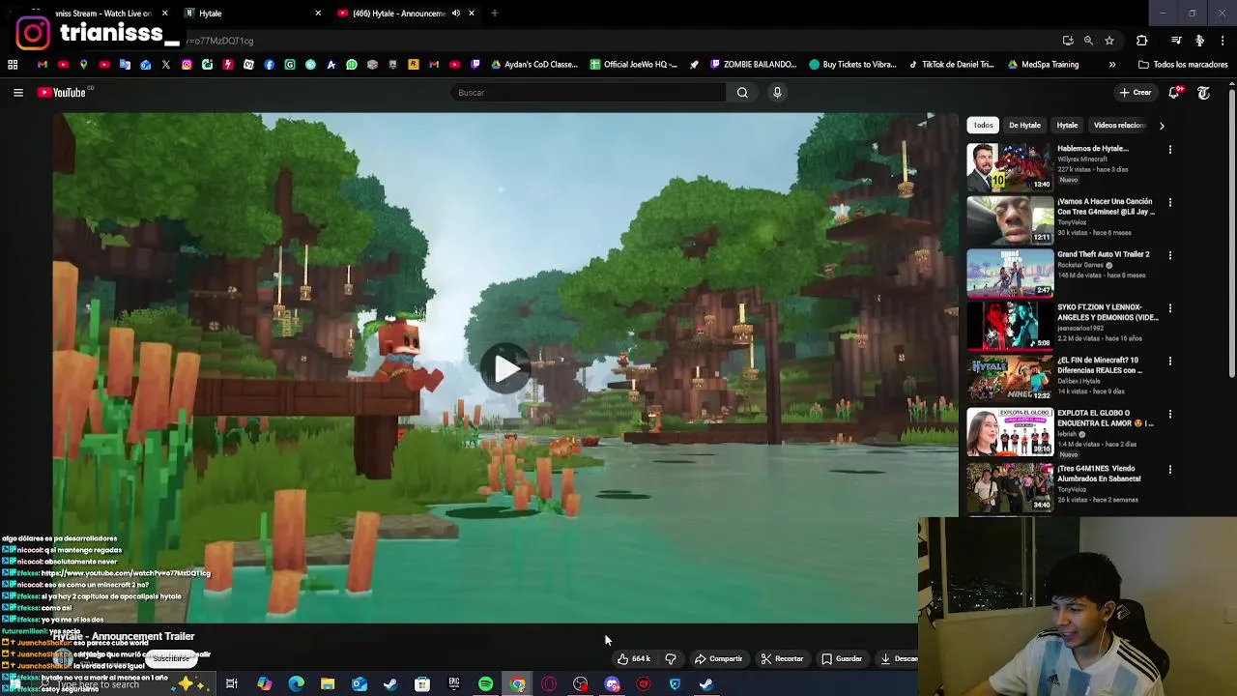Switch to the Hytale browser tab
This screenshot has width=1237, height=696.
(253, 14)
